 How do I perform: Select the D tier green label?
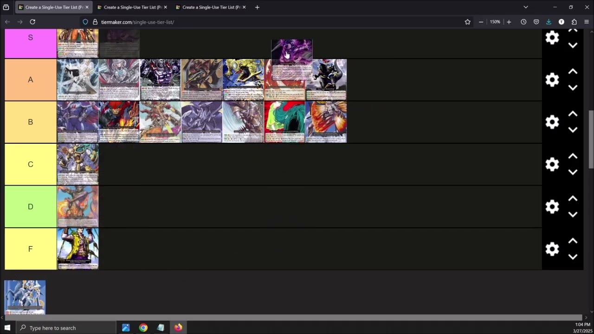[31, 206]
